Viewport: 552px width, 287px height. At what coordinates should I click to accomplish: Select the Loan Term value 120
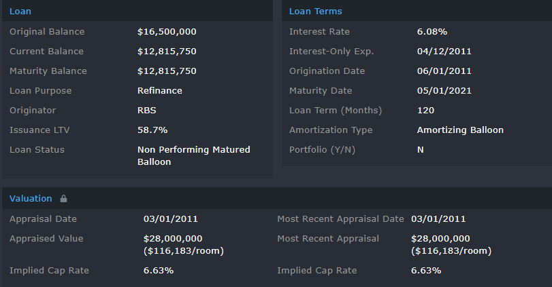coord(425,111)
